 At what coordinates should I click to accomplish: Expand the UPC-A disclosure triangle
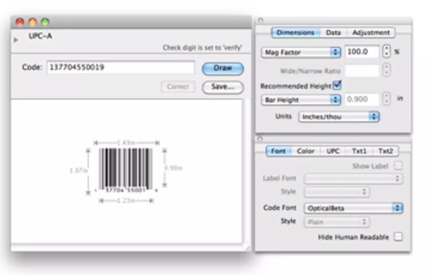point(15,40)
